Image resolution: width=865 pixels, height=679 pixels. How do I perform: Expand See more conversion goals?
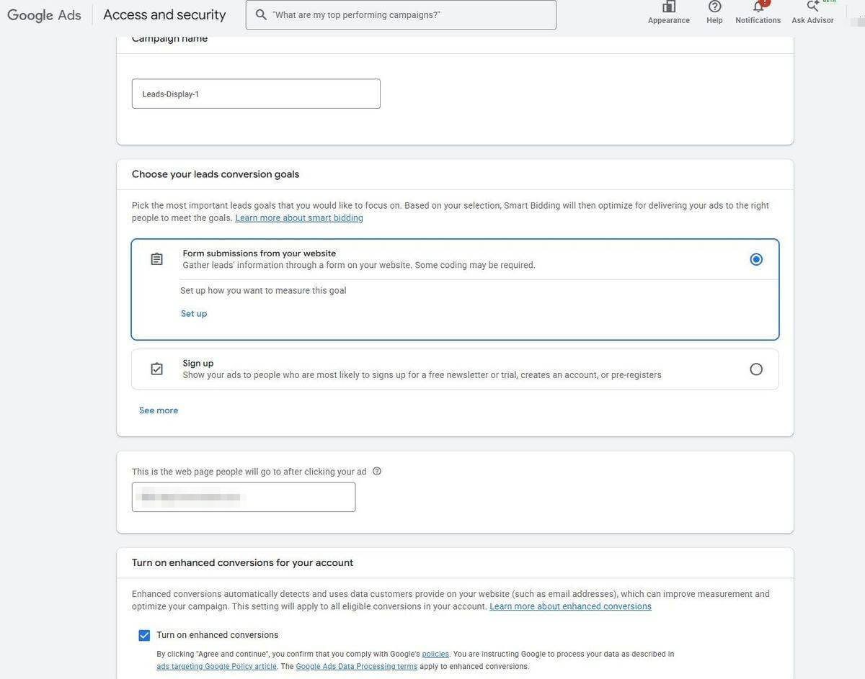click(x=159, y=410)
